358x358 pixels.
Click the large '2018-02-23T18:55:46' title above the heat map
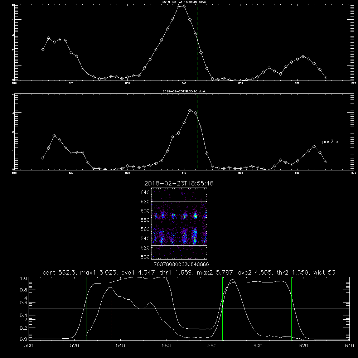point(179,183)
